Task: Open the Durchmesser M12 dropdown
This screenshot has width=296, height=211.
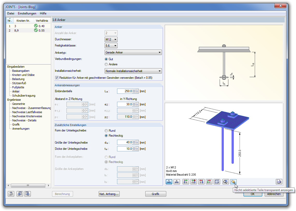Action: (111, 39)
